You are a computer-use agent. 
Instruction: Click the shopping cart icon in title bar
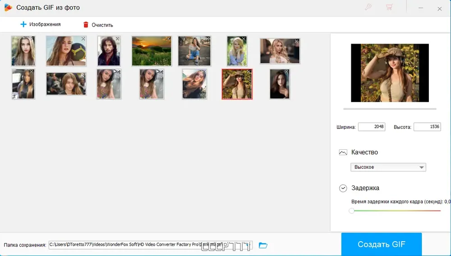(389, 8)
